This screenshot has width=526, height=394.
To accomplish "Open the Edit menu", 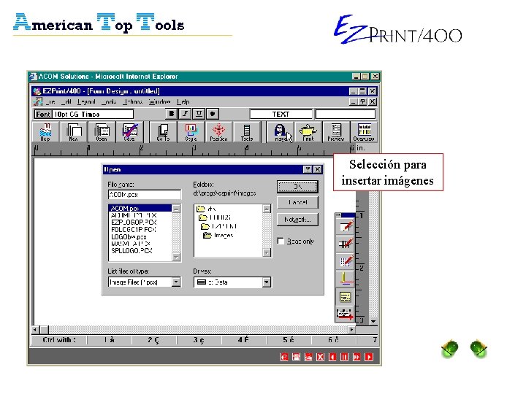I will point(66,101).
